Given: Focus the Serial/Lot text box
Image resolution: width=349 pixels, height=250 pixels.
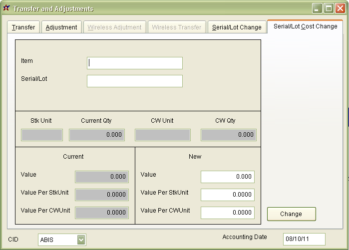Looking at the screenshot, I should click(134, 81).
